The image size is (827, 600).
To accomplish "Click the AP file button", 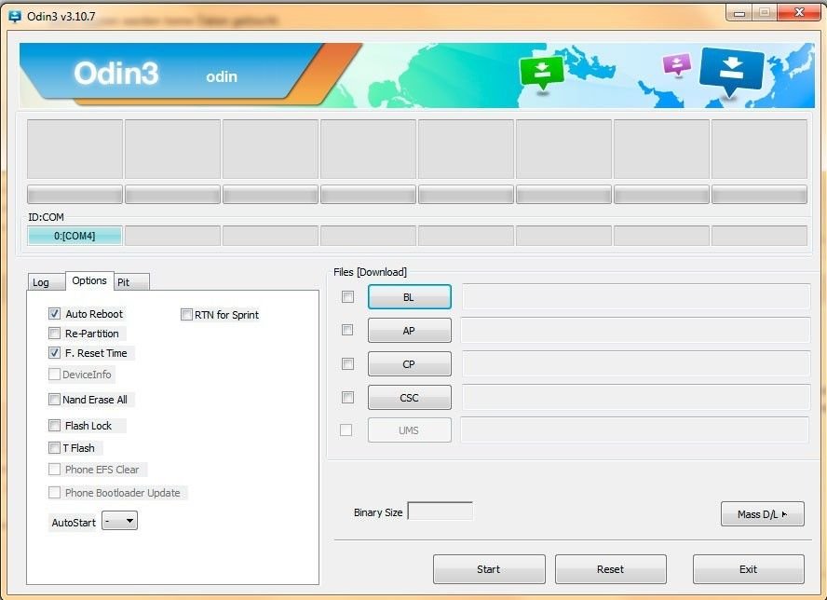I will pos(409,331).
